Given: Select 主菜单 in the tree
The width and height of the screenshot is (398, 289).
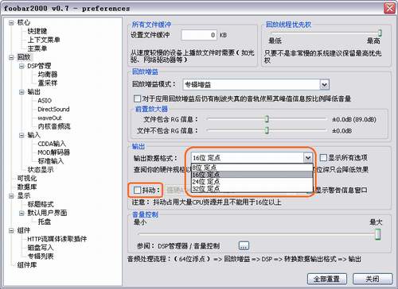Looking at the screenshot, I should click(37, 48).
